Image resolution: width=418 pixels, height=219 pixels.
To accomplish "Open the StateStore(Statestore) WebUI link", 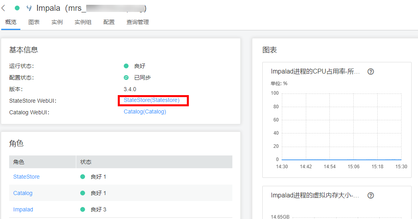I will 151,100.
